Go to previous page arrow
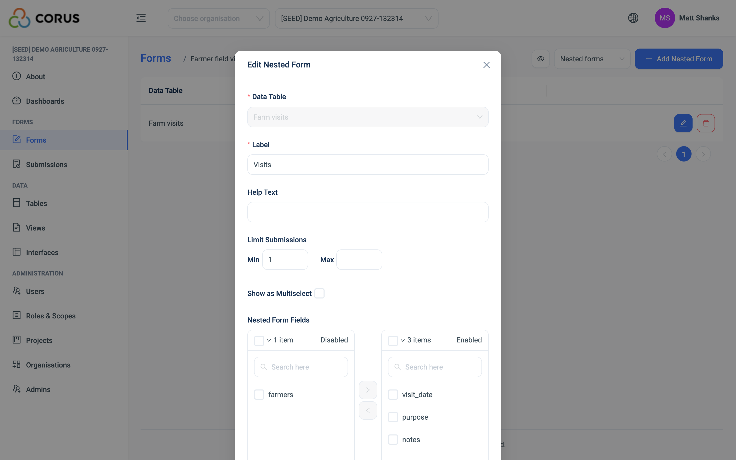This screenshot has height=460, width=736. point(664,154)
